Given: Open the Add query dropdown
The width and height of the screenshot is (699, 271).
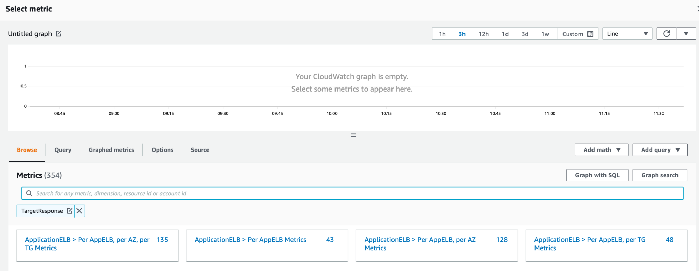Looking at the screenshot, I should (x=660, y=150).
